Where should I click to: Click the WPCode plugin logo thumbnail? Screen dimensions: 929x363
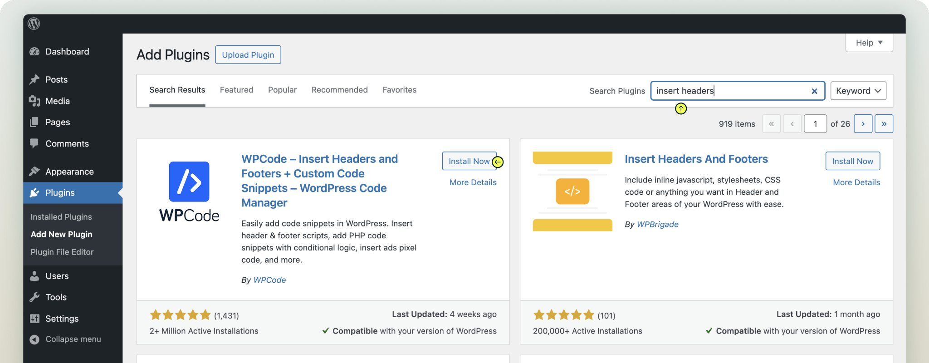point(189,191)
